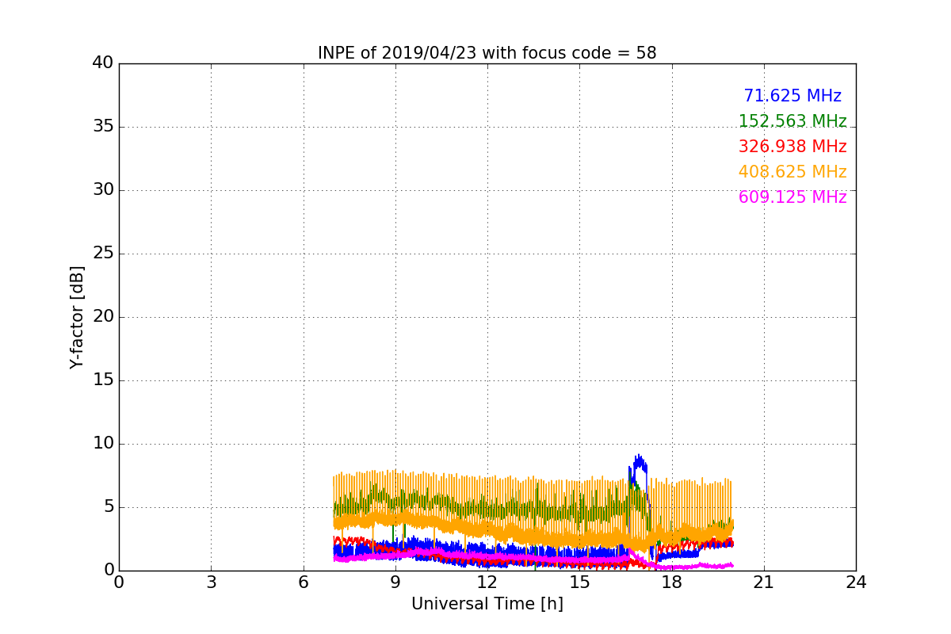Click the y-axis tick label 20
This screenshot has height=634, width=951.
103,317
